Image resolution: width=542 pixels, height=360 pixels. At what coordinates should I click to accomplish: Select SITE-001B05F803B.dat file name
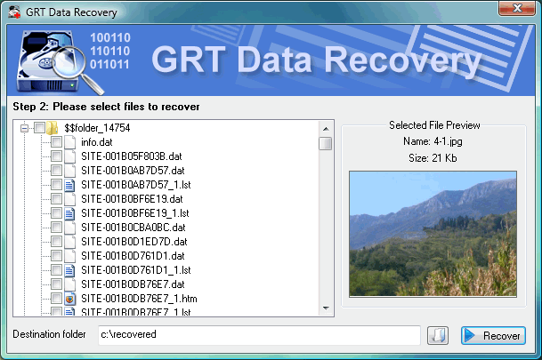tap(132, 156)
